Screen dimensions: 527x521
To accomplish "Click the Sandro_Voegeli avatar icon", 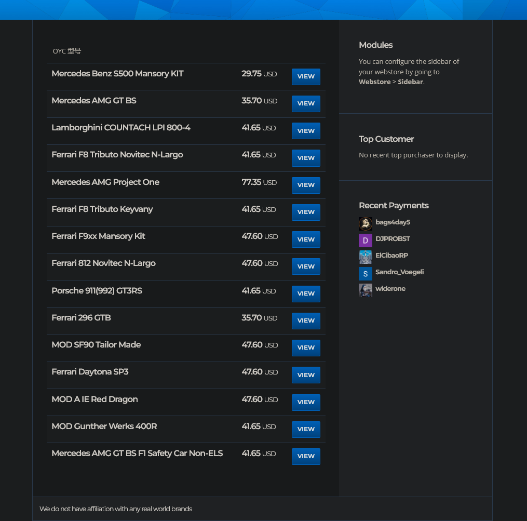I will [x=366, y=273].
